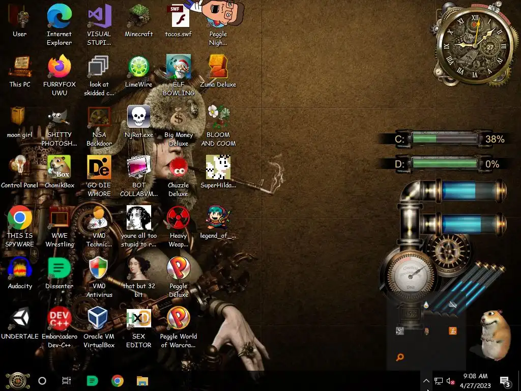
Task: Click the network tray icon
Action: [439, 381]
